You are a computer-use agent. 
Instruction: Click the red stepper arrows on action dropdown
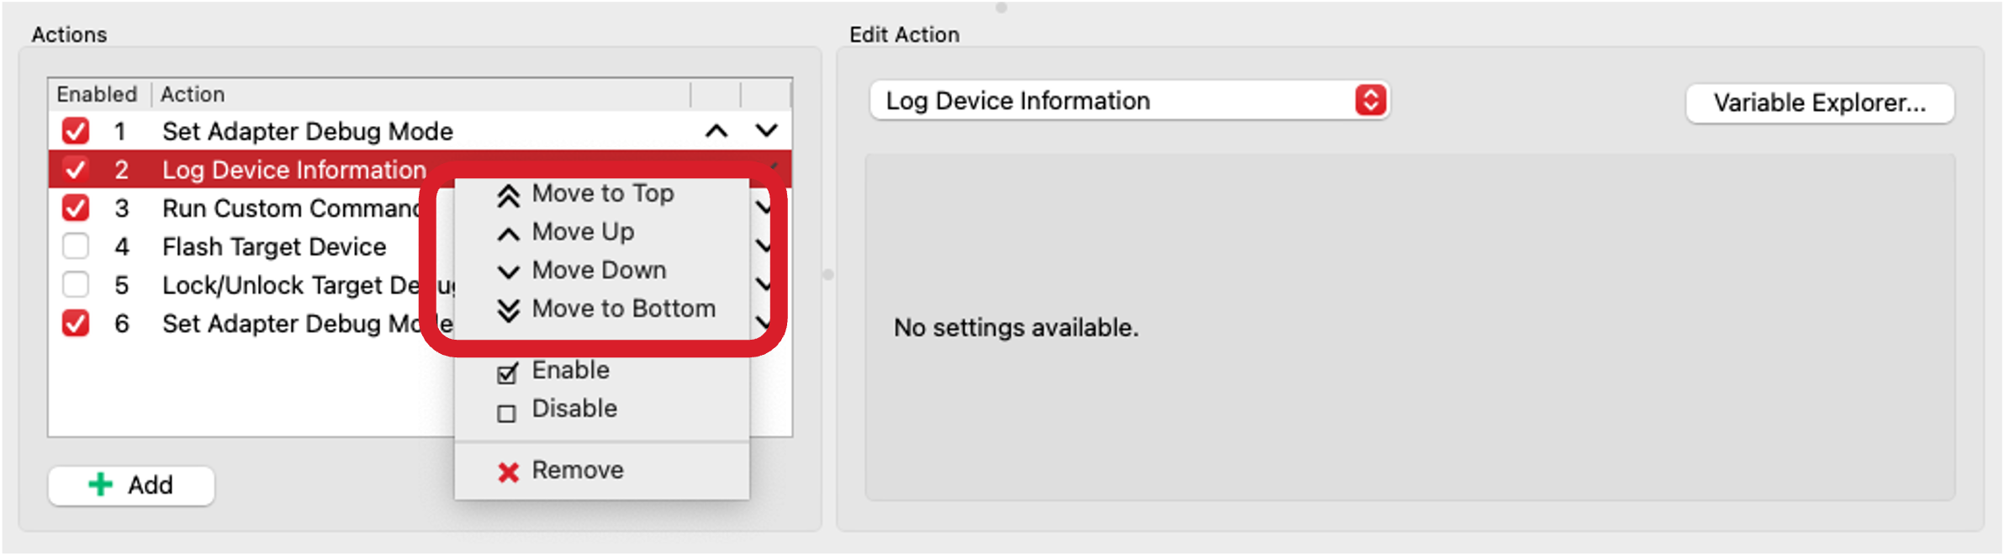point(1370,101)
